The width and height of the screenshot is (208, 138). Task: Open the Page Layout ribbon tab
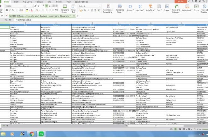27,2
